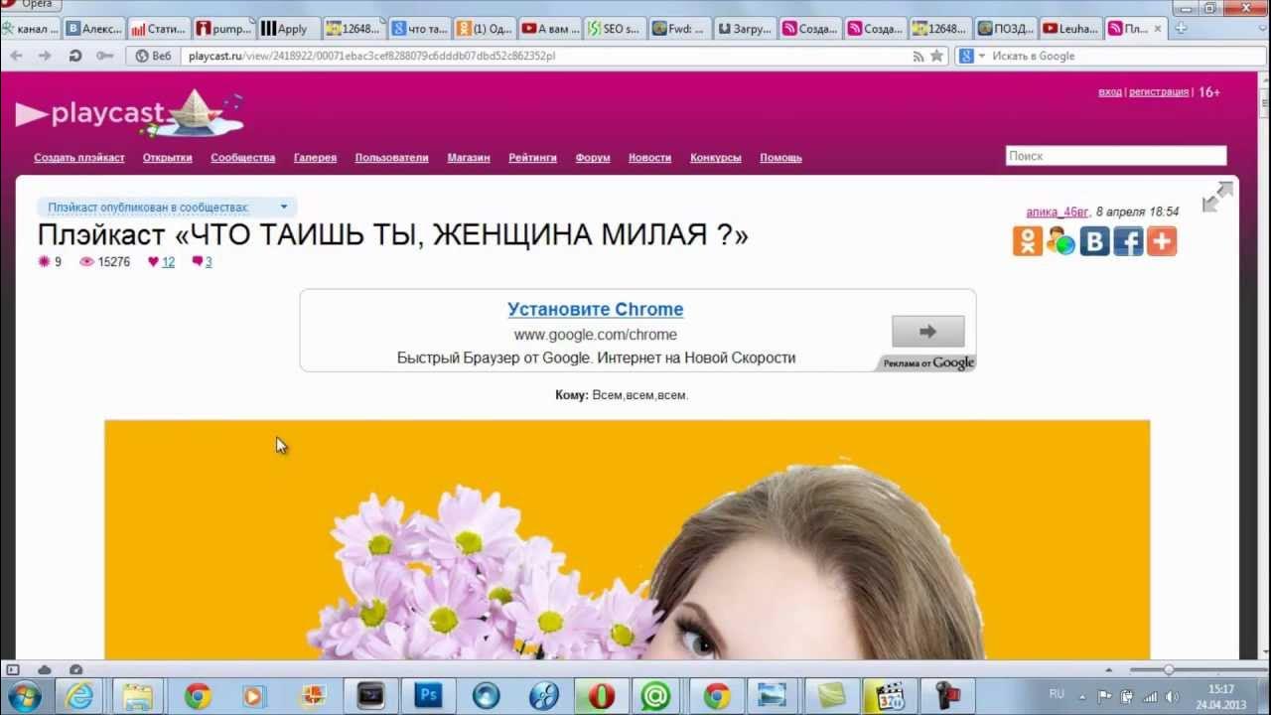Open 'Создать плэйкаст' menu link
1271x715 pixels.
[79, 158]
